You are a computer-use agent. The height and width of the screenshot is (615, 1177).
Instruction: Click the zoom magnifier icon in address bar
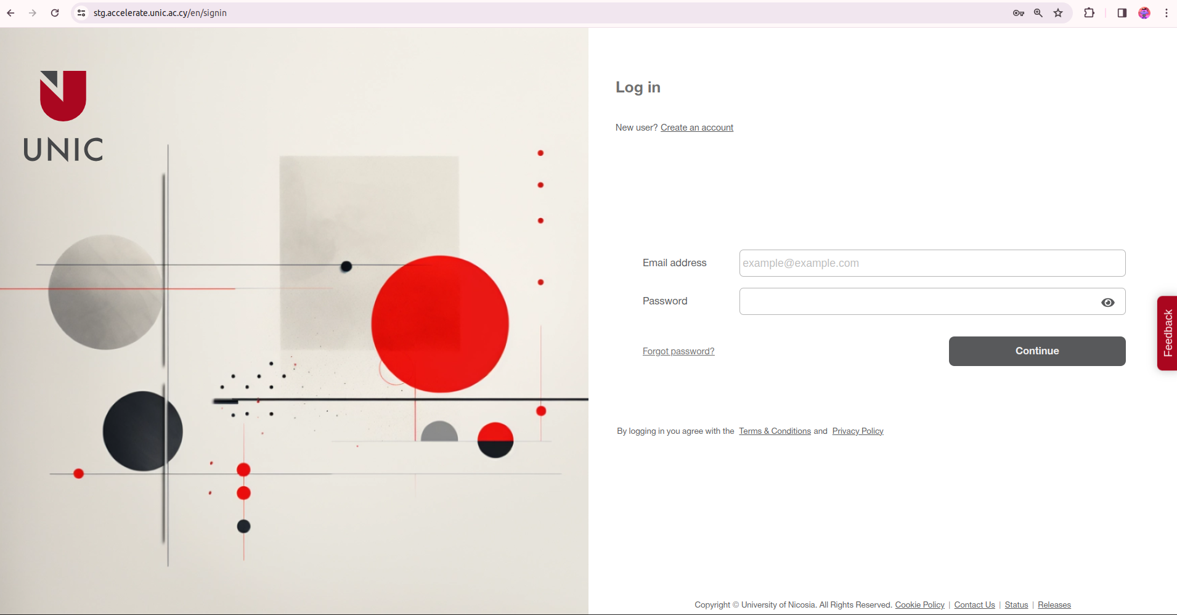pyautogui.click(x=1038, y=13)
